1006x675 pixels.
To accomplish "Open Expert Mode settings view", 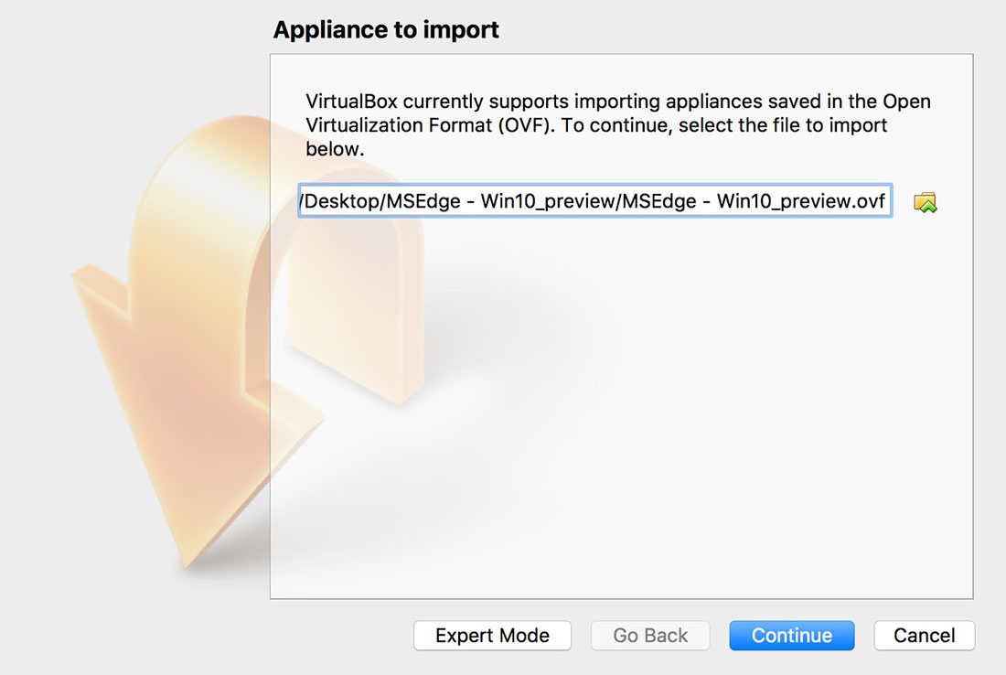I will (492, 636).
